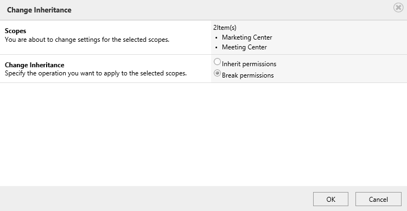Select the Marketing Center scope item

coord(247,37)
